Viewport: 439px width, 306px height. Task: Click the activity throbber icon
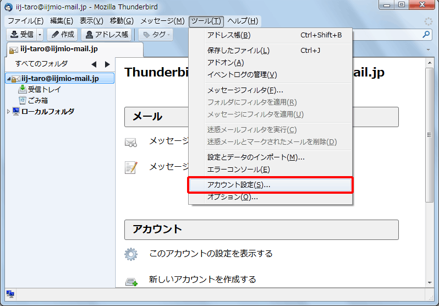(428, 21)
